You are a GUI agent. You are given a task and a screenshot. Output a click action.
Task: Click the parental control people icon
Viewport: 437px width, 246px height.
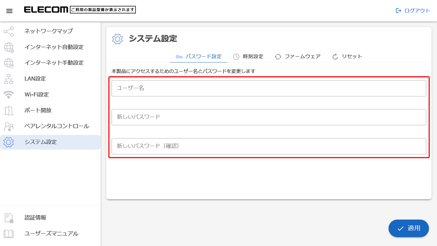9,126
